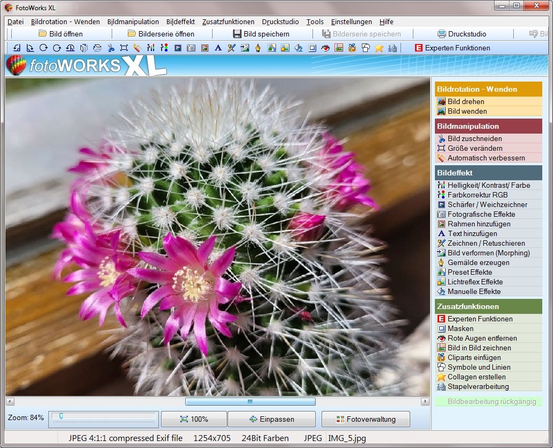Viewport: 553px width, 448px height.
Task: Select Automatisch verbessern in the side panel
Action: point(489,158)
